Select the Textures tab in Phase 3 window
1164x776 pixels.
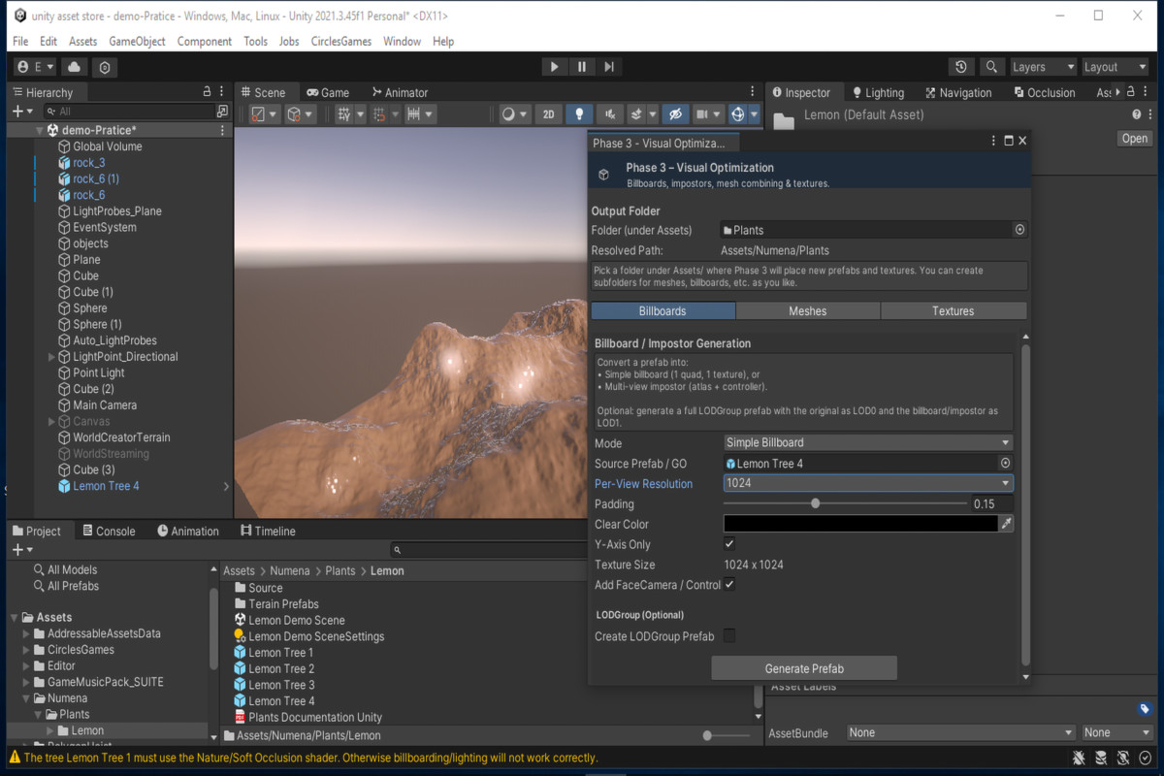pos(954,311)
